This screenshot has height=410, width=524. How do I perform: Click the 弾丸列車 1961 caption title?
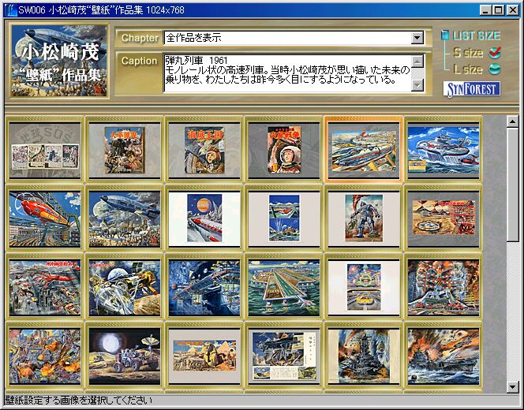tap(196, 61)
